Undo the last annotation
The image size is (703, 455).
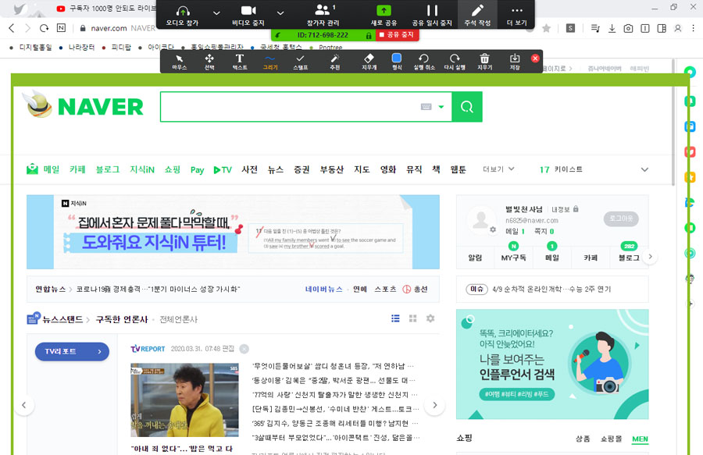[423, 62]
